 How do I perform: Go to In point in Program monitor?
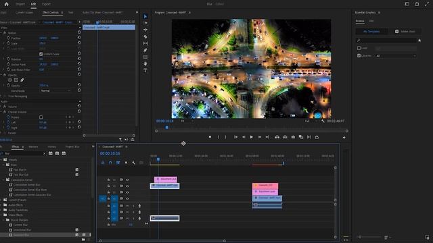pyautogui.click(x=236, y=137)
